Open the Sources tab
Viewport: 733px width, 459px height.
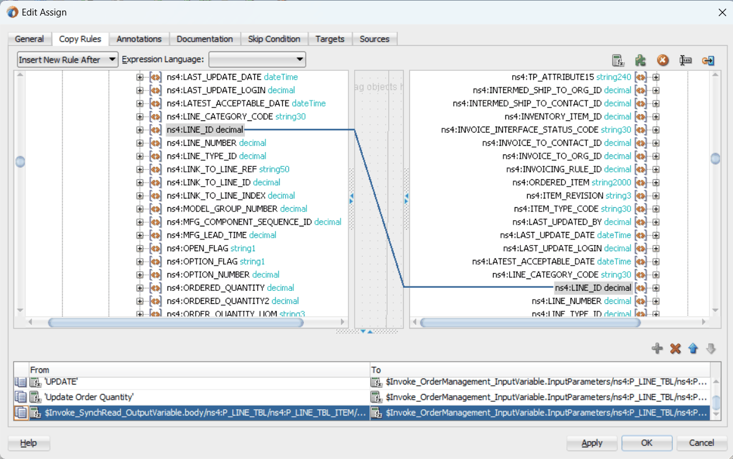[375, 39]
